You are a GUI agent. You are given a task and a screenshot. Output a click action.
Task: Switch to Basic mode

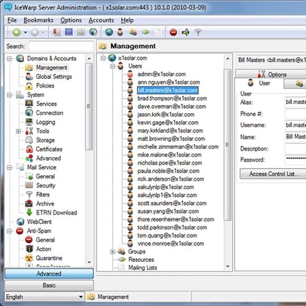click(49, 285)
